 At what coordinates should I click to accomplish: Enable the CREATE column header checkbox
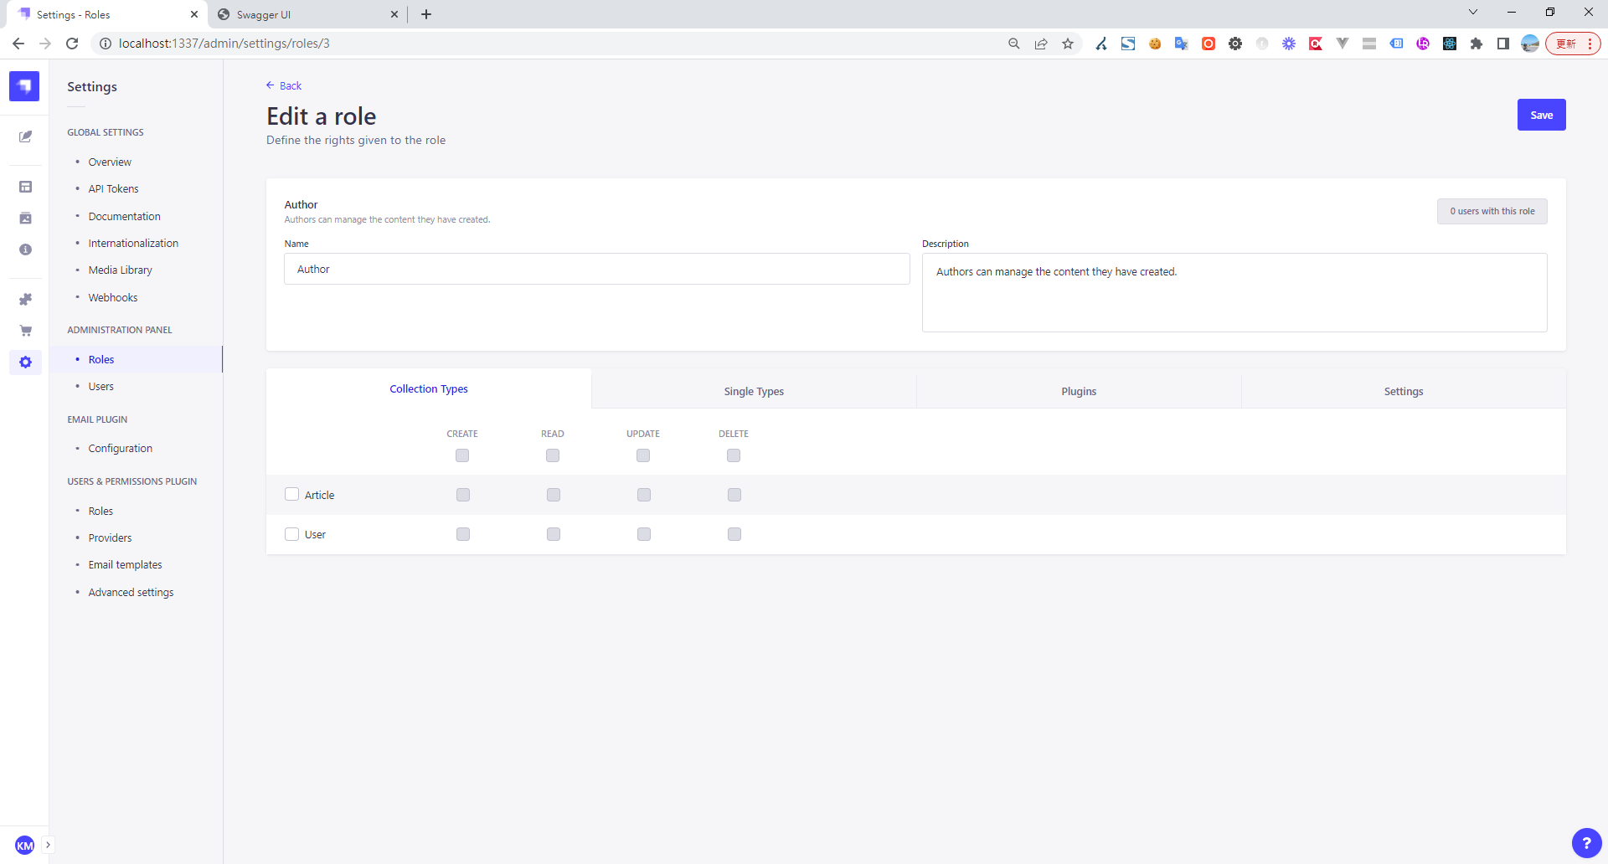pos(462,455)
